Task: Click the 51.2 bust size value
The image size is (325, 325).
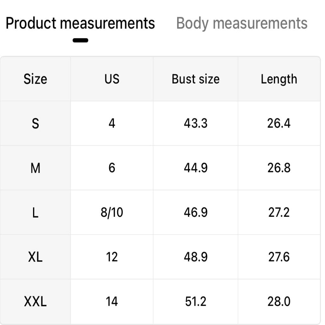Action: tap(196, 302)
